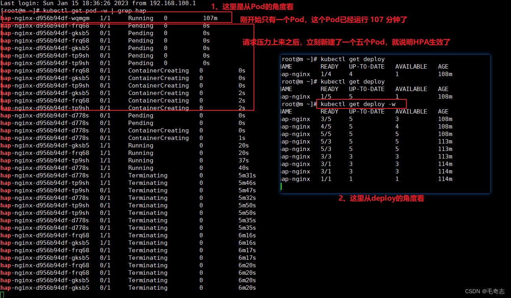Select the frq68 Terminating row aged 6m16s
The width and height of the screenshot is (511, 298).
click(x=128, y=235)
